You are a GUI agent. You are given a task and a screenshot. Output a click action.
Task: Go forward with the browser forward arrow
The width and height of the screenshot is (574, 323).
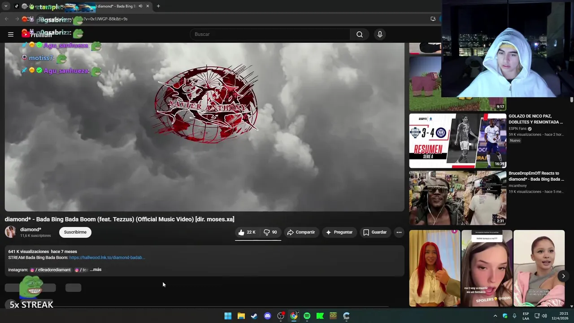coord(17,19)
